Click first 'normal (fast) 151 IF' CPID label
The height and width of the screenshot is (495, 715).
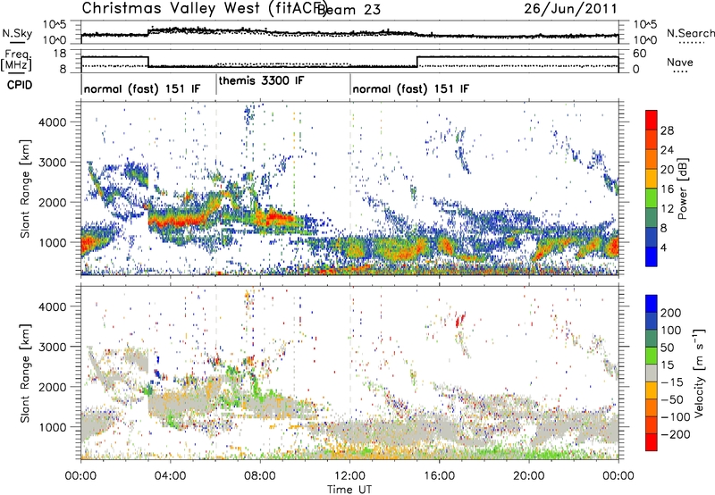point(142,88)
